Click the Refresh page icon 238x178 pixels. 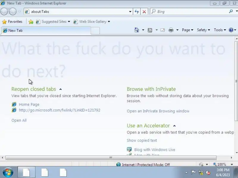click(x=137, y=12)
